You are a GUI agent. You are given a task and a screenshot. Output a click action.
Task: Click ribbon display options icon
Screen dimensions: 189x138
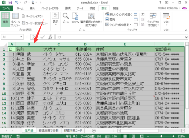pos(167,2)
